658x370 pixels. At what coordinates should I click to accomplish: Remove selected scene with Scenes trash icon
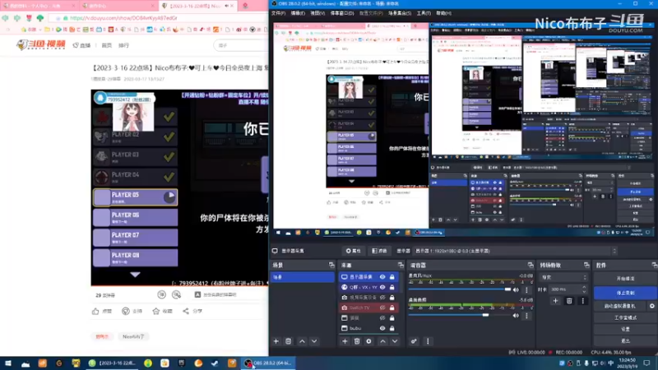[x=289, y=341]
